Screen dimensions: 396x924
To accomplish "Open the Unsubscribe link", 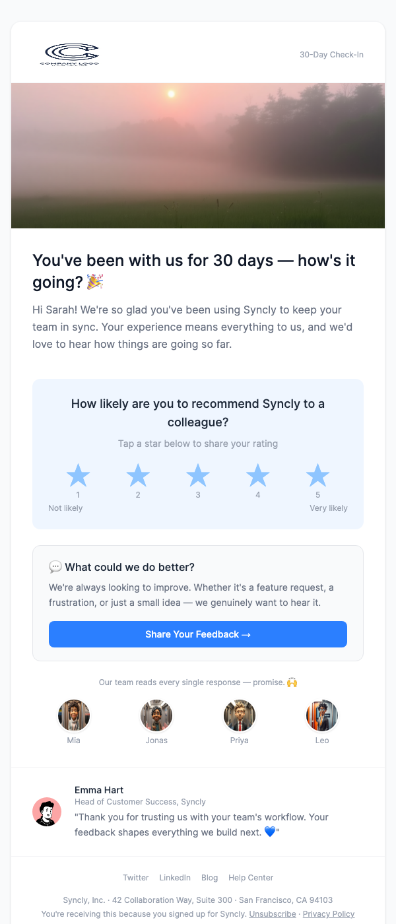I will click(x=272, y=914).
